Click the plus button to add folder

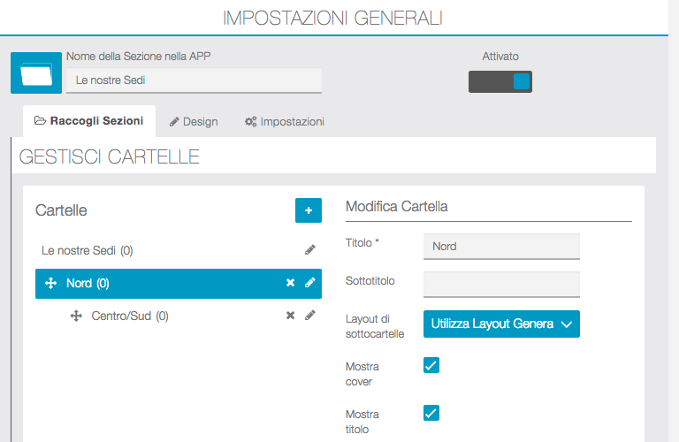[x=309, y=210]
